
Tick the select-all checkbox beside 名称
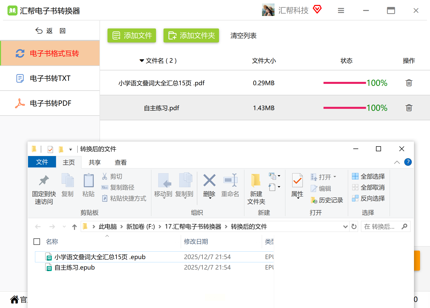point(37,241)
